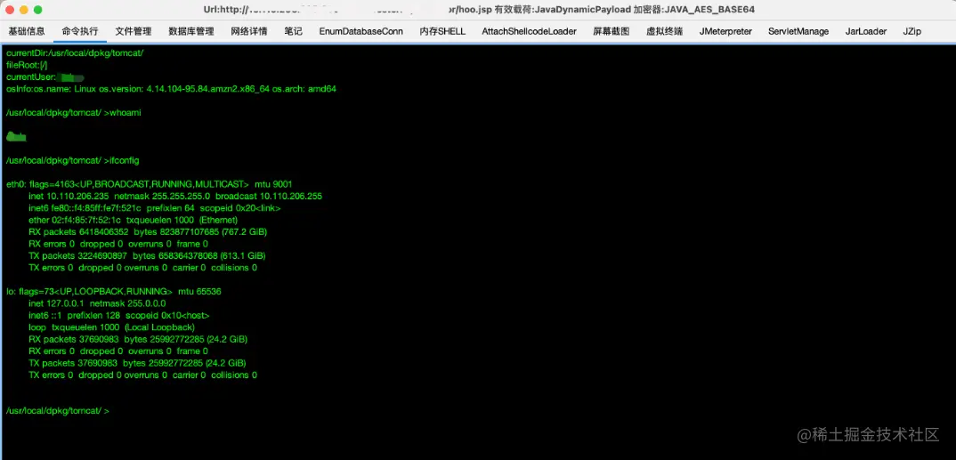Viewport: 956px width, 460px height.
Task: Click the '>ifconfig' command line
Action: pyautogui.click(x=73, y=160)
